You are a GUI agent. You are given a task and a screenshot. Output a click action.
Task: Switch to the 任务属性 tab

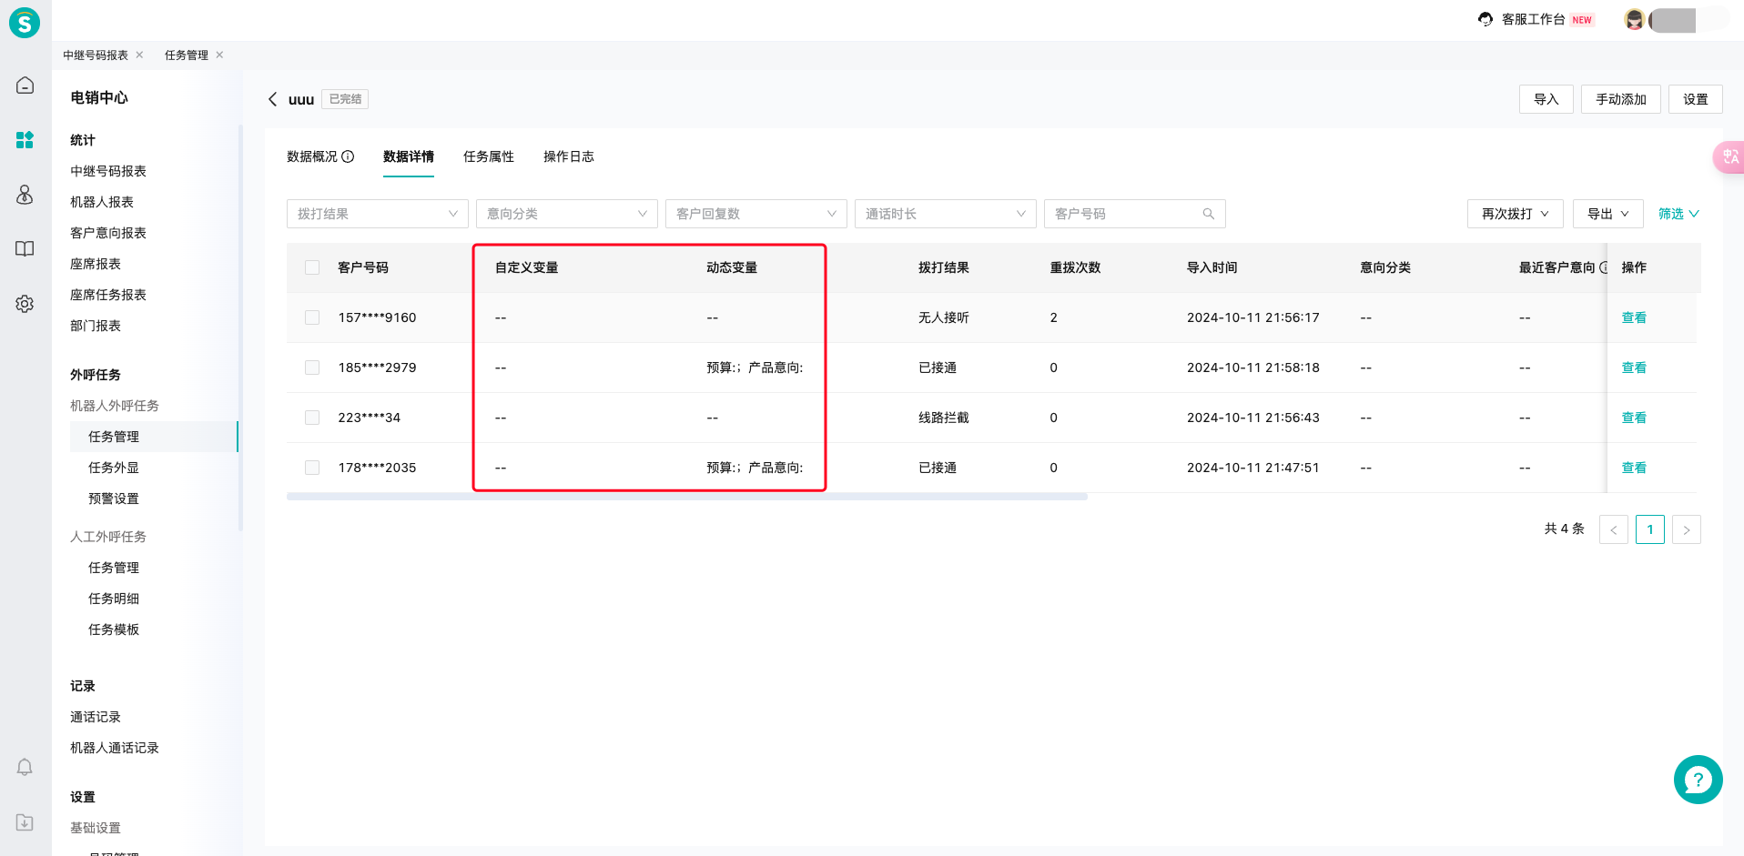tap(489, 156)
